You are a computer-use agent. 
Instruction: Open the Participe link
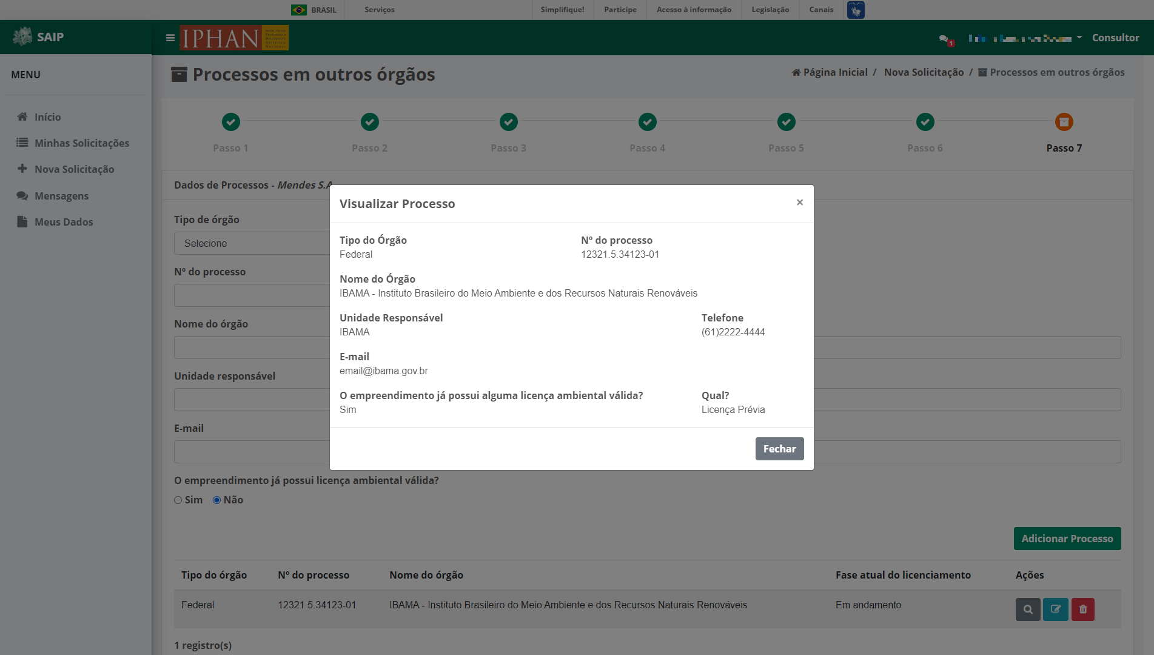pos(620,10)
